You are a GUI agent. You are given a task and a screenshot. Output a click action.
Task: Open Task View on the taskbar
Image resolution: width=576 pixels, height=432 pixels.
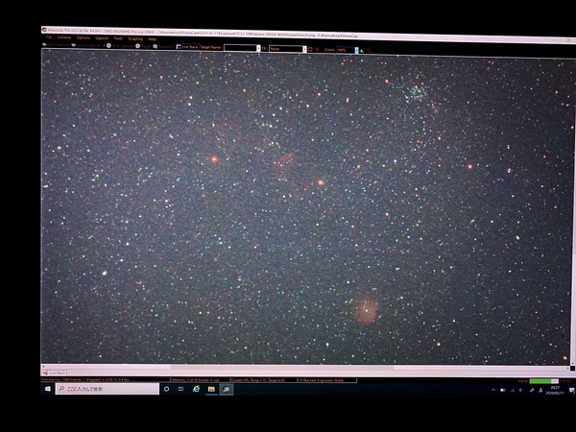[x=180, y=389]
